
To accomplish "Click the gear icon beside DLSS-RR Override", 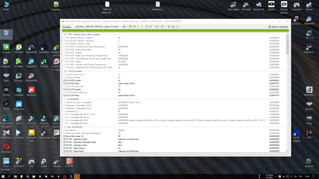I will tap(64, 81).
